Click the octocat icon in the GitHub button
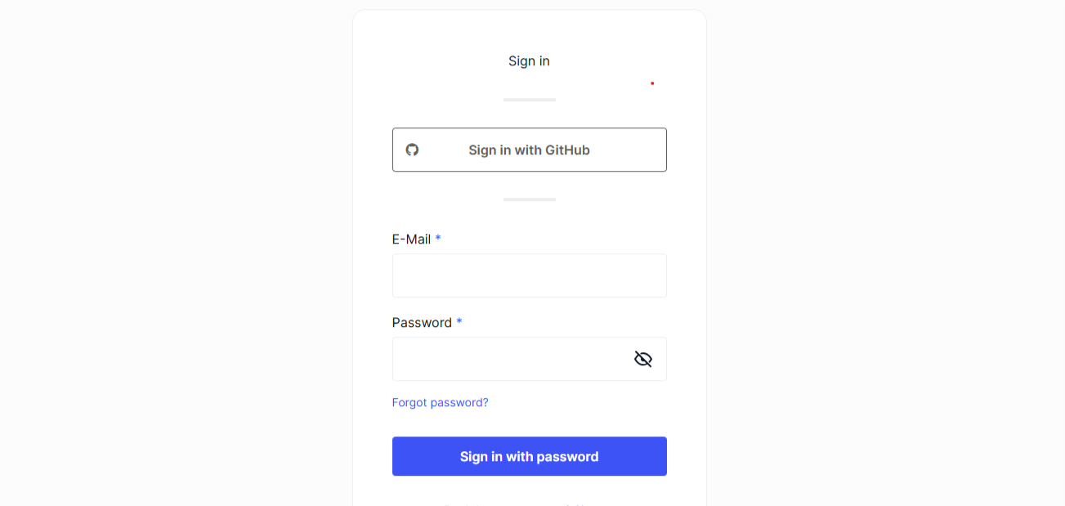 (x=412, y=150)
